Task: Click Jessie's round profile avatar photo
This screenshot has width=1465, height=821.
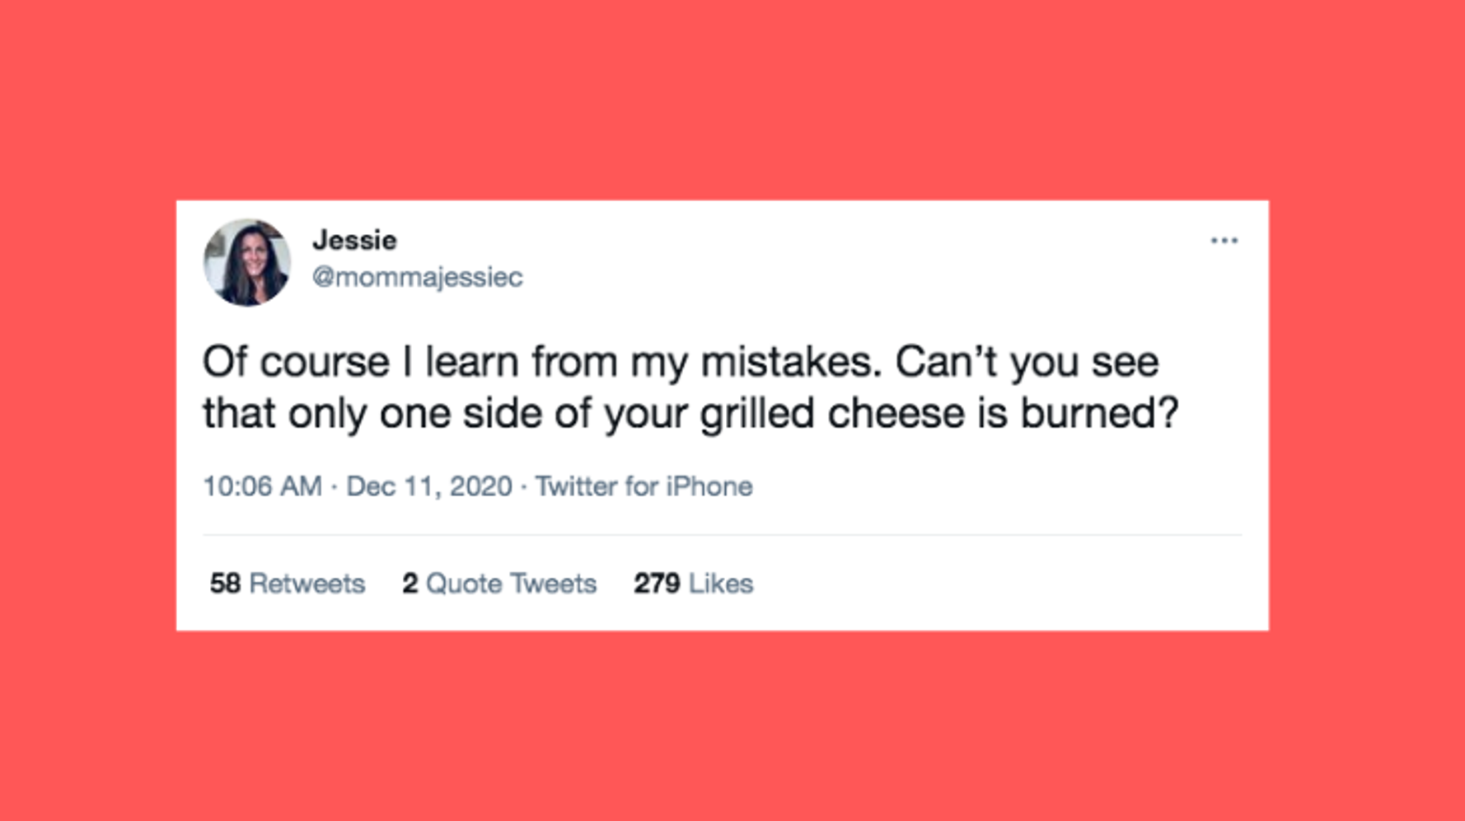Action: 247,262
